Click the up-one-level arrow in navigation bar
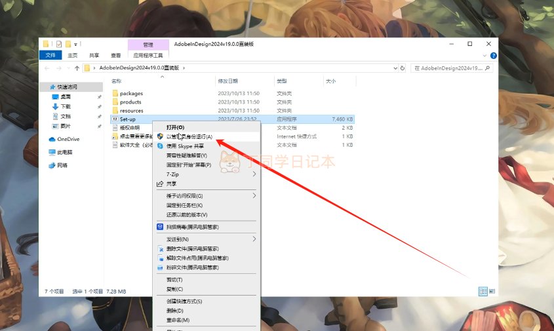Viewport: 554px width, 331px height. pyautogui.click(x=77, y=68)
